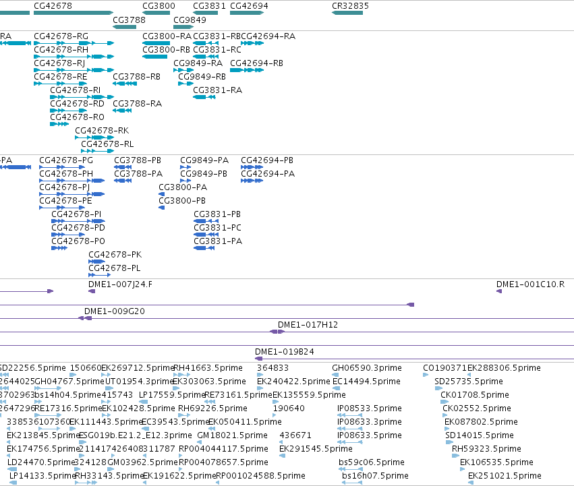Select transcript CG42678-RL
Screen dimensions: 574x486
pos(97,151)
